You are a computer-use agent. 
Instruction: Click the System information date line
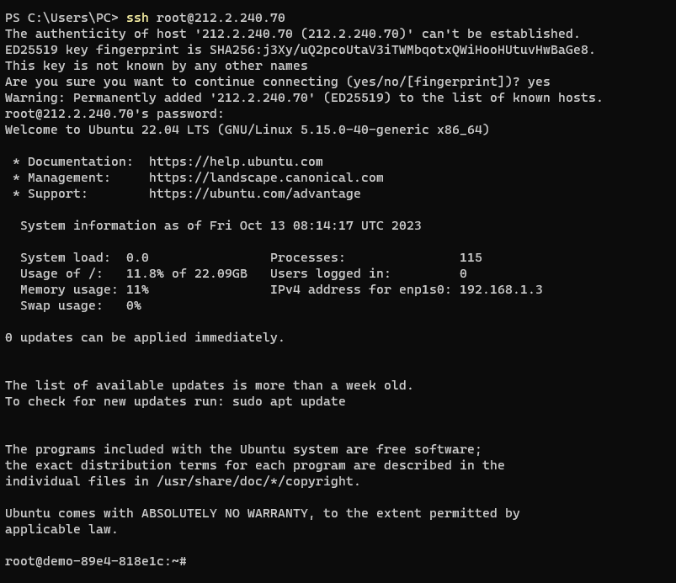coord(221,225)
